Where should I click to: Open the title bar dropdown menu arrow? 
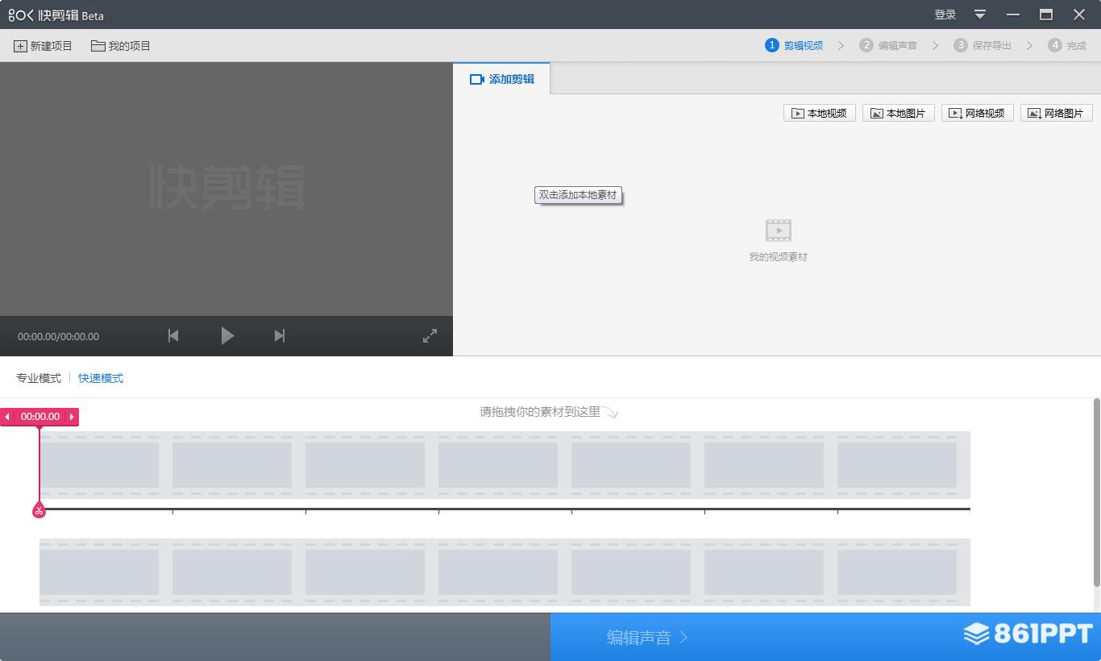(980, 15)
